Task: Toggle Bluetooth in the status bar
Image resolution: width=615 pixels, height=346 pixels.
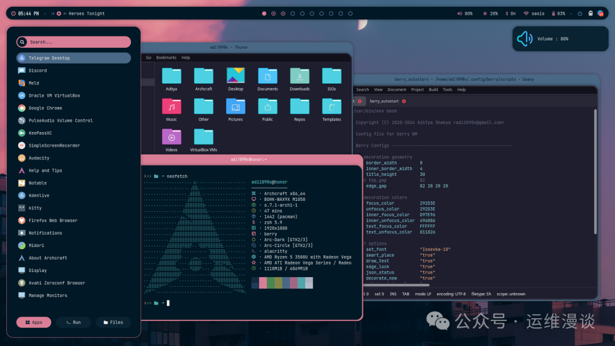Action: click(x=510, y=13)
